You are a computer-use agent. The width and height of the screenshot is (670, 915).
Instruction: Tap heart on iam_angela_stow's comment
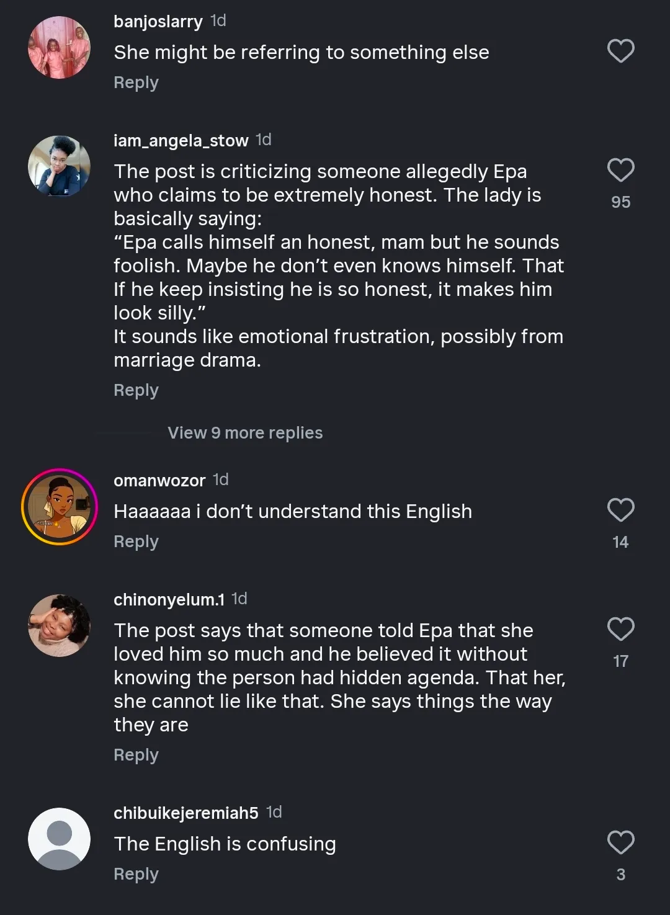pyautogui.click(x=620, y=170)
